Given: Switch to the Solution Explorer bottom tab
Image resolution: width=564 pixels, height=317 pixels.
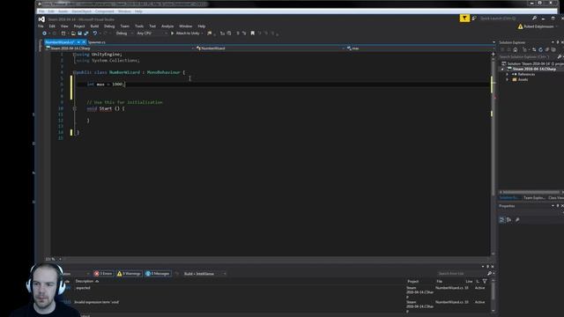Looking at the screenshot, I should coord(509,198).
